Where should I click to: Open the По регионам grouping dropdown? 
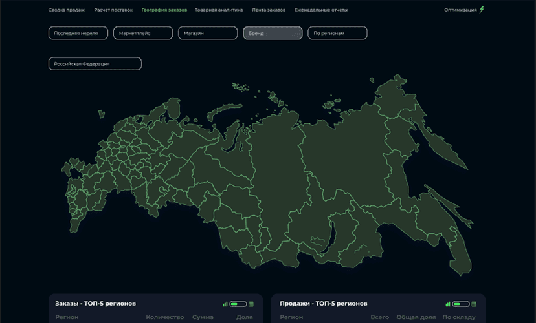[337, 33]
